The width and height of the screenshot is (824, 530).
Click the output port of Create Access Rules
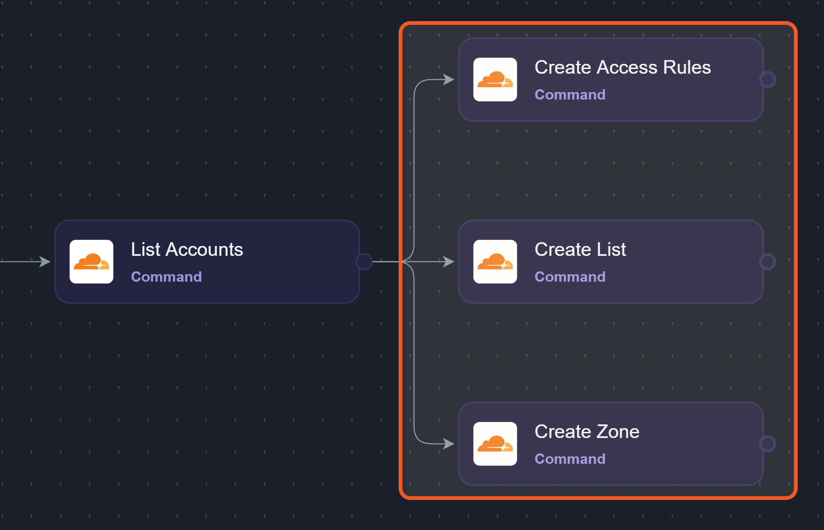pos(767,79)
